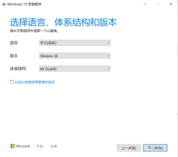Click the Windows 10 setup title bar icon

click(x=4, y=4)
